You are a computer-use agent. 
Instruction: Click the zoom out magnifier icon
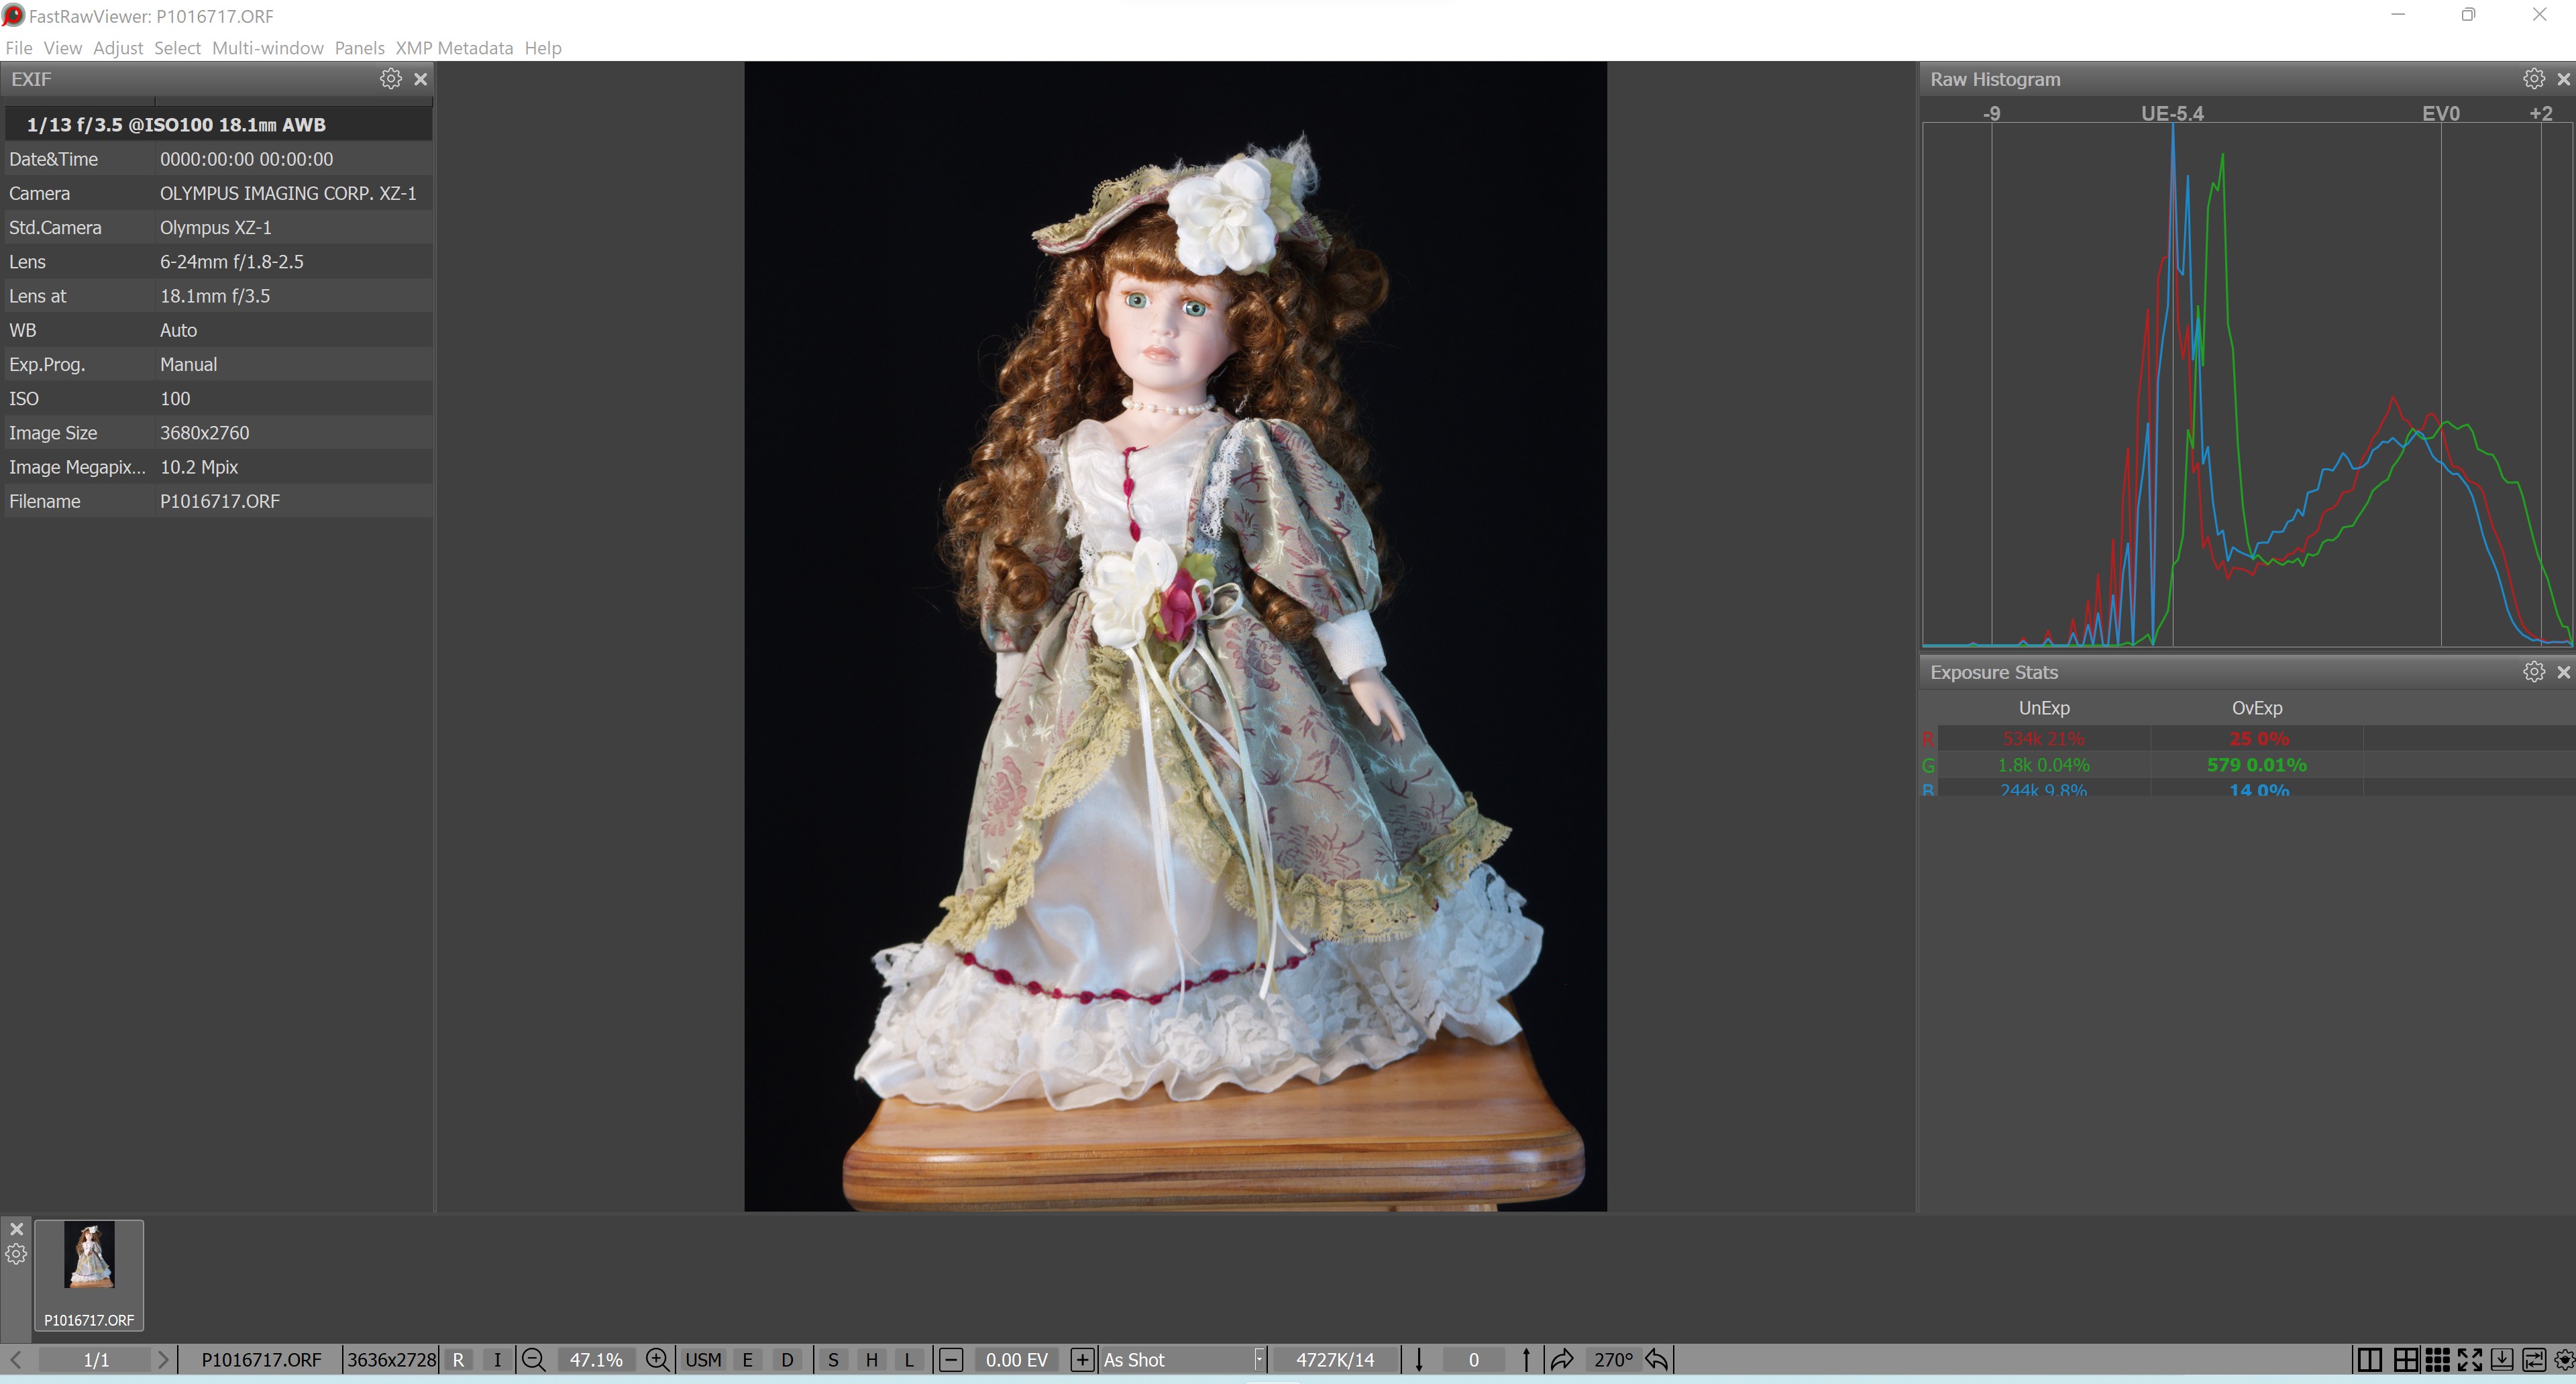[x=534, y=1360]
